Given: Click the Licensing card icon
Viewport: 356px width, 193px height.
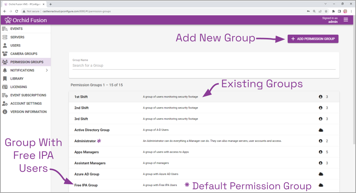Looking at the screenshot, I should tap(5, 87).
